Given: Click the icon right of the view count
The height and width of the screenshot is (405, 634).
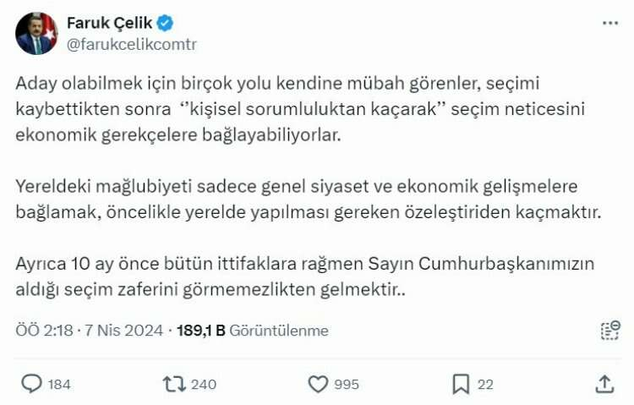Looking at the screenshot, I should [609, 331].
